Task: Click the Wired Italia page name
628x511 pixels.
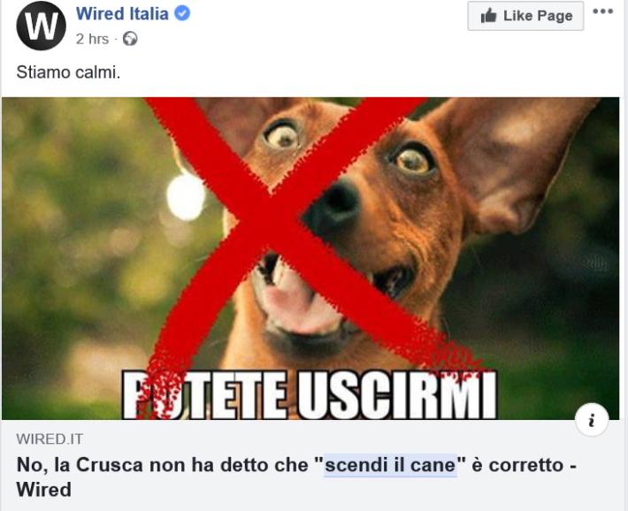Action: coord(122,13)
